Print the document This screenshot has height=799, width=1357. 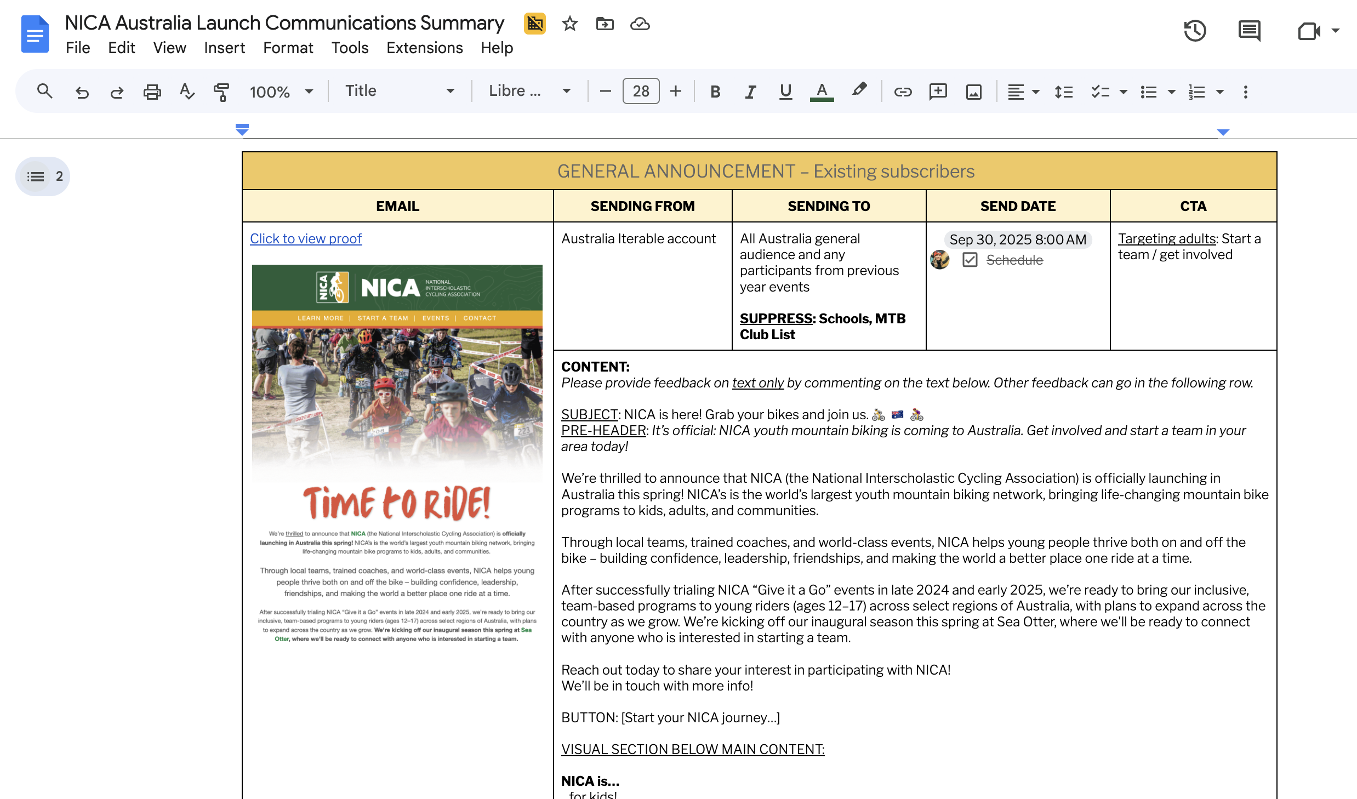click(152, 91)
